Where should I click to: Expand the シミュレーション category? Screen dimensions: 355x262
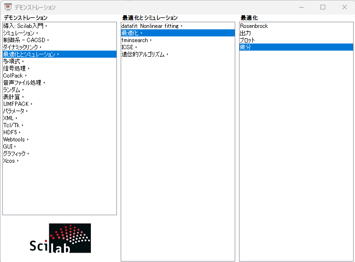tap(19, 33)
